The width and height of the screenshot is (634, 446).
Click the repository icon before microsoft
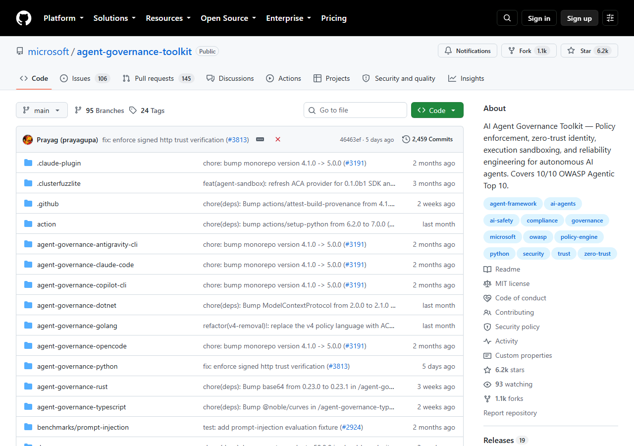click(x=20, y=52)
